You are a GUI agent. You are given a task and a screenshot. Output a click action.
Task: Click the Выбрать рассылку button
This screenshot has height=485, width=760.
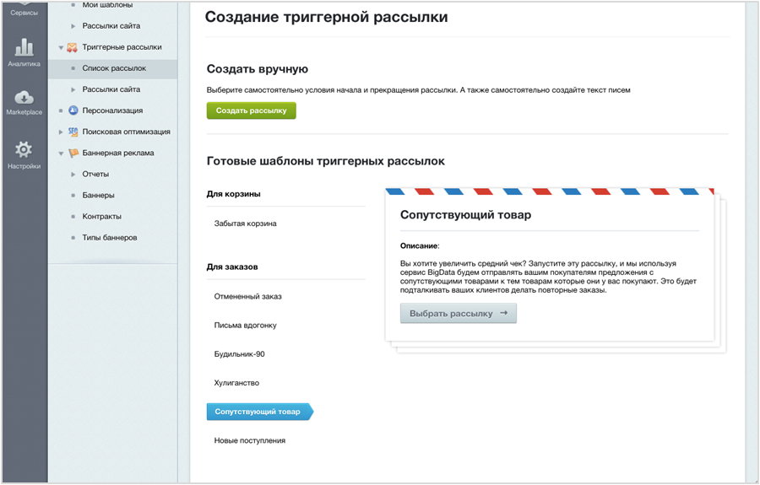[458, 313]
